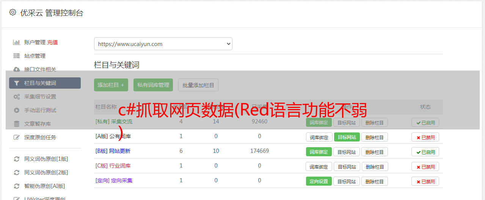The image size is (485, 200).
Task: Open the [私有] 采集交流 column name
Action: click(114, 122)
